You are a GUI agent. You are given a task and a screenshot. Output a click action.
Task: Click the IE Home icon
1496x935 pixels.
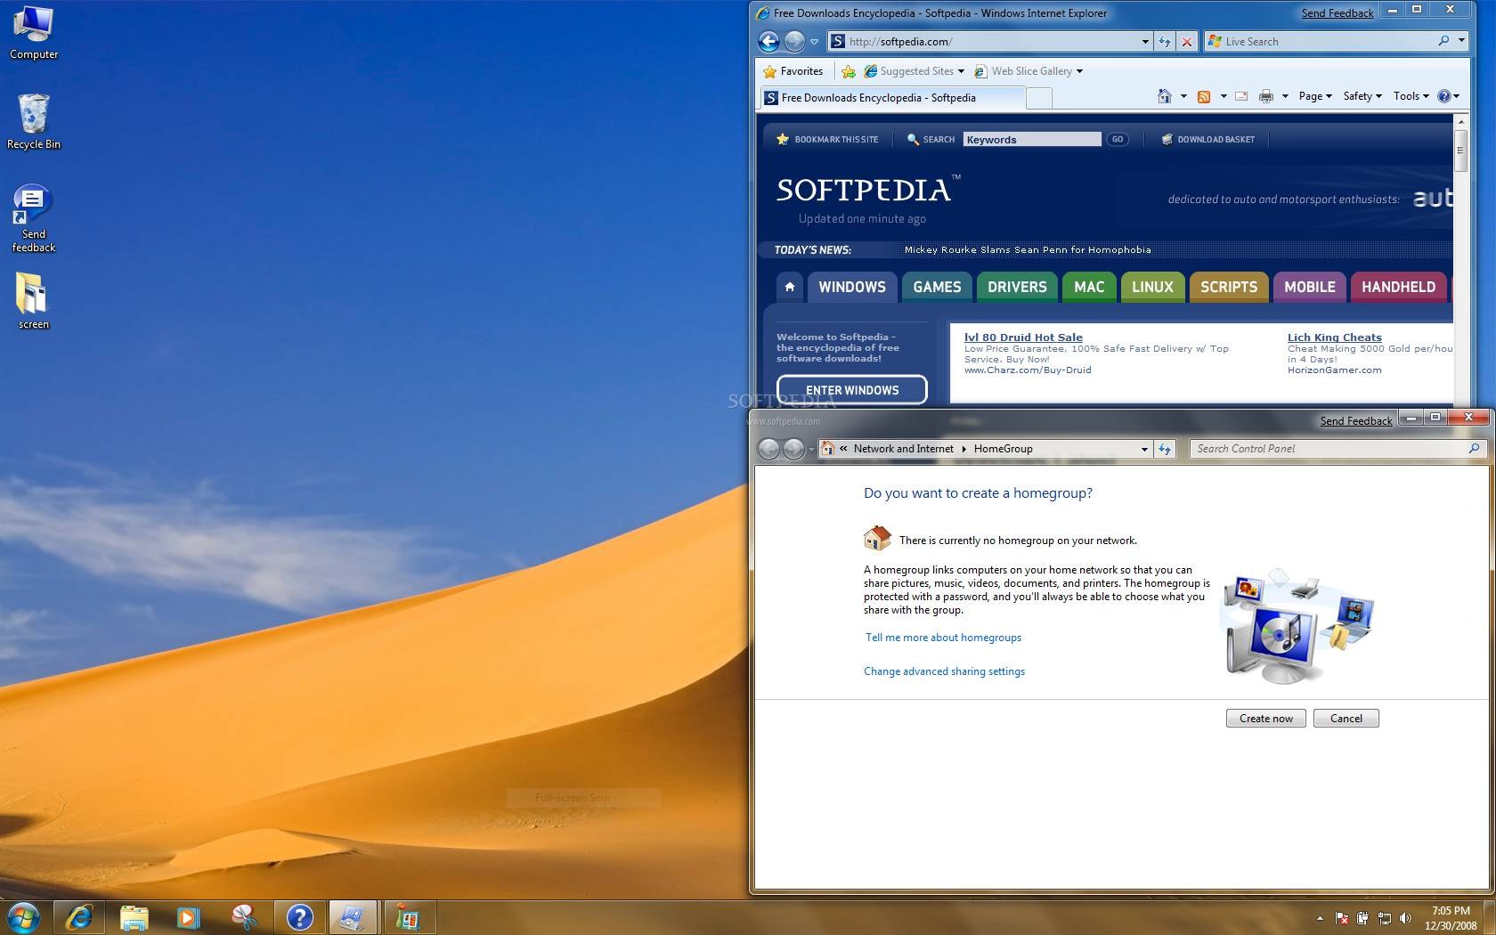1164,96
